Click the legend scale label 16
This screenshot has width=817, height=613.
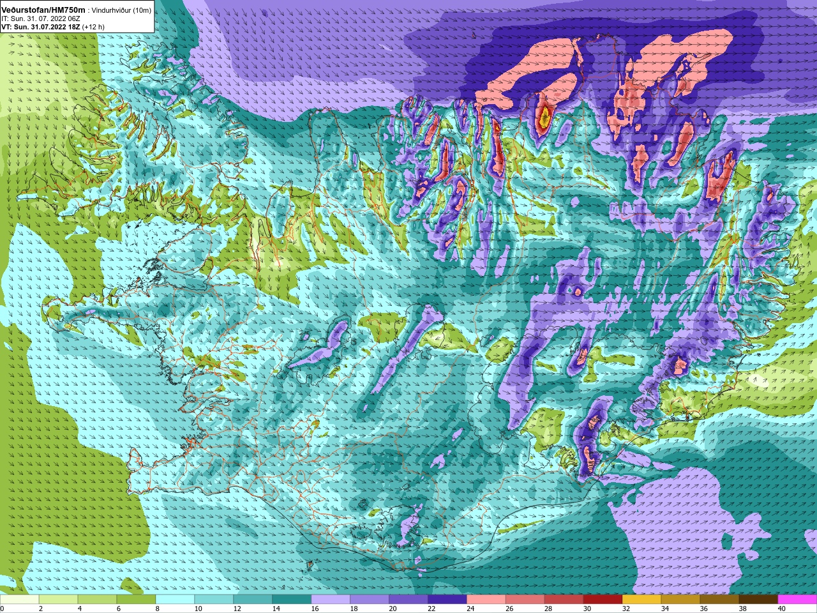pyautogui.click(x=315, y=609)
